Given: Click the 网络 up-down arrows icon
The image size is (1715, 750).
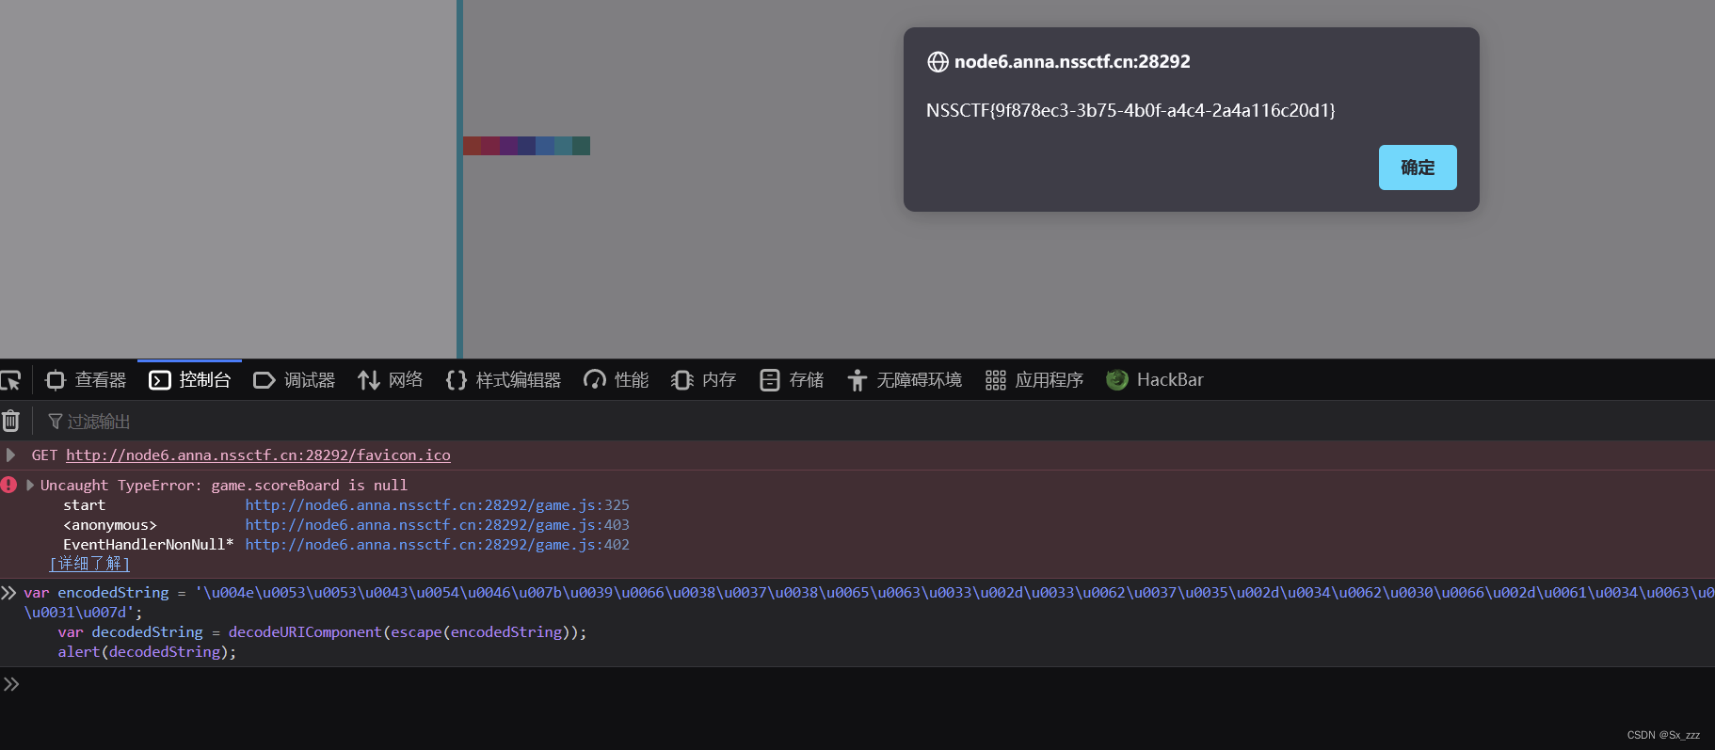Looking at the screenshot, I should click(368, 380).
